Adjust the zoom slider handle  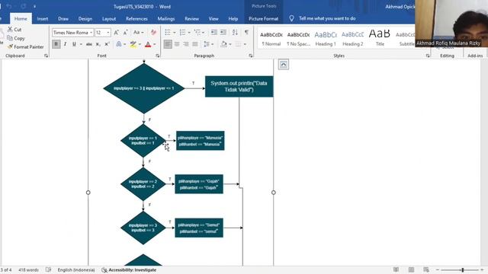(463, 270)
